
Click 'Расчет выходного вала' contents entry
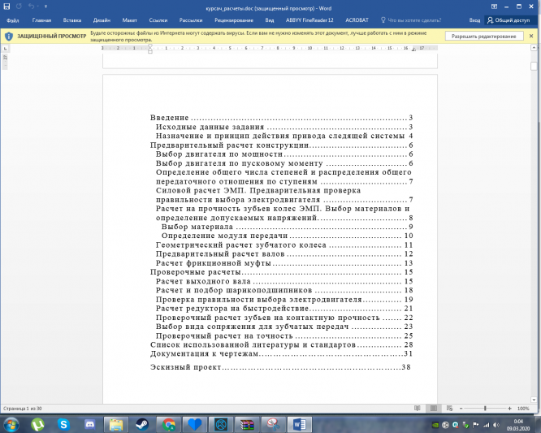[203, 282]
